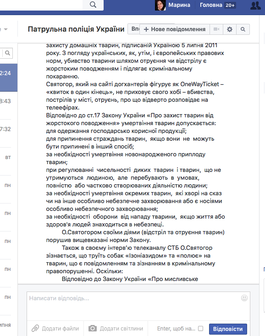Open the sidebar dropdown arrow
The height and width of the screenshot is (336, 265).
pyautogui.click(x=6, y=29)
